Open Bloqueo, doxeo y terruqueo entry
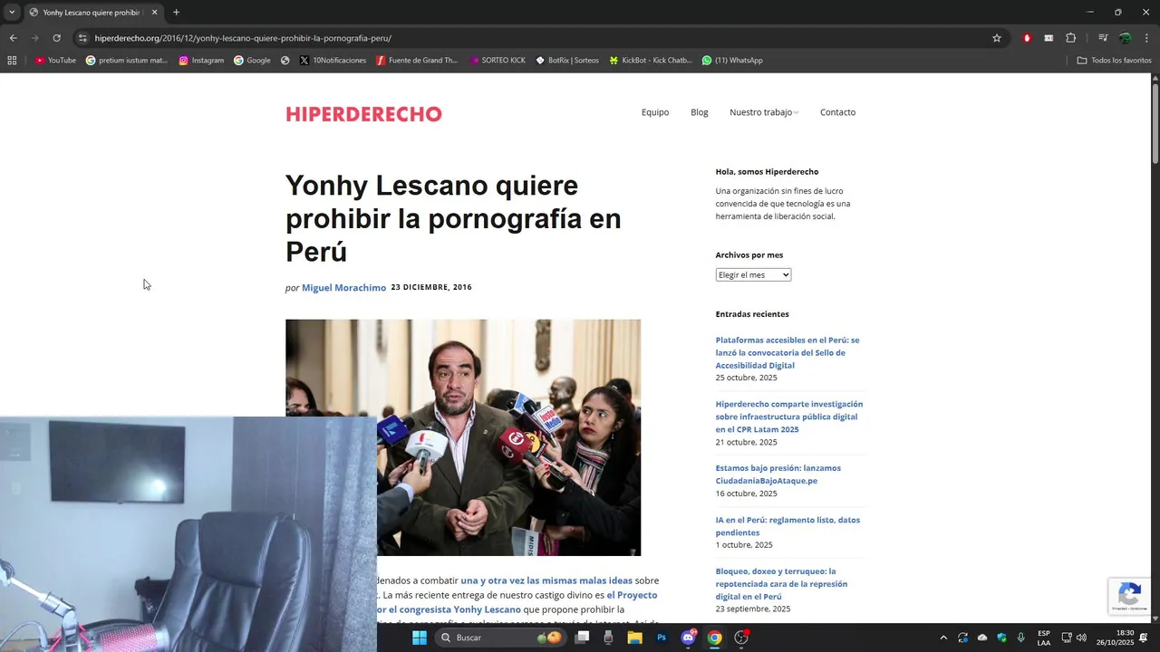This screenshot has width=1160, height=652. point(781,584)
